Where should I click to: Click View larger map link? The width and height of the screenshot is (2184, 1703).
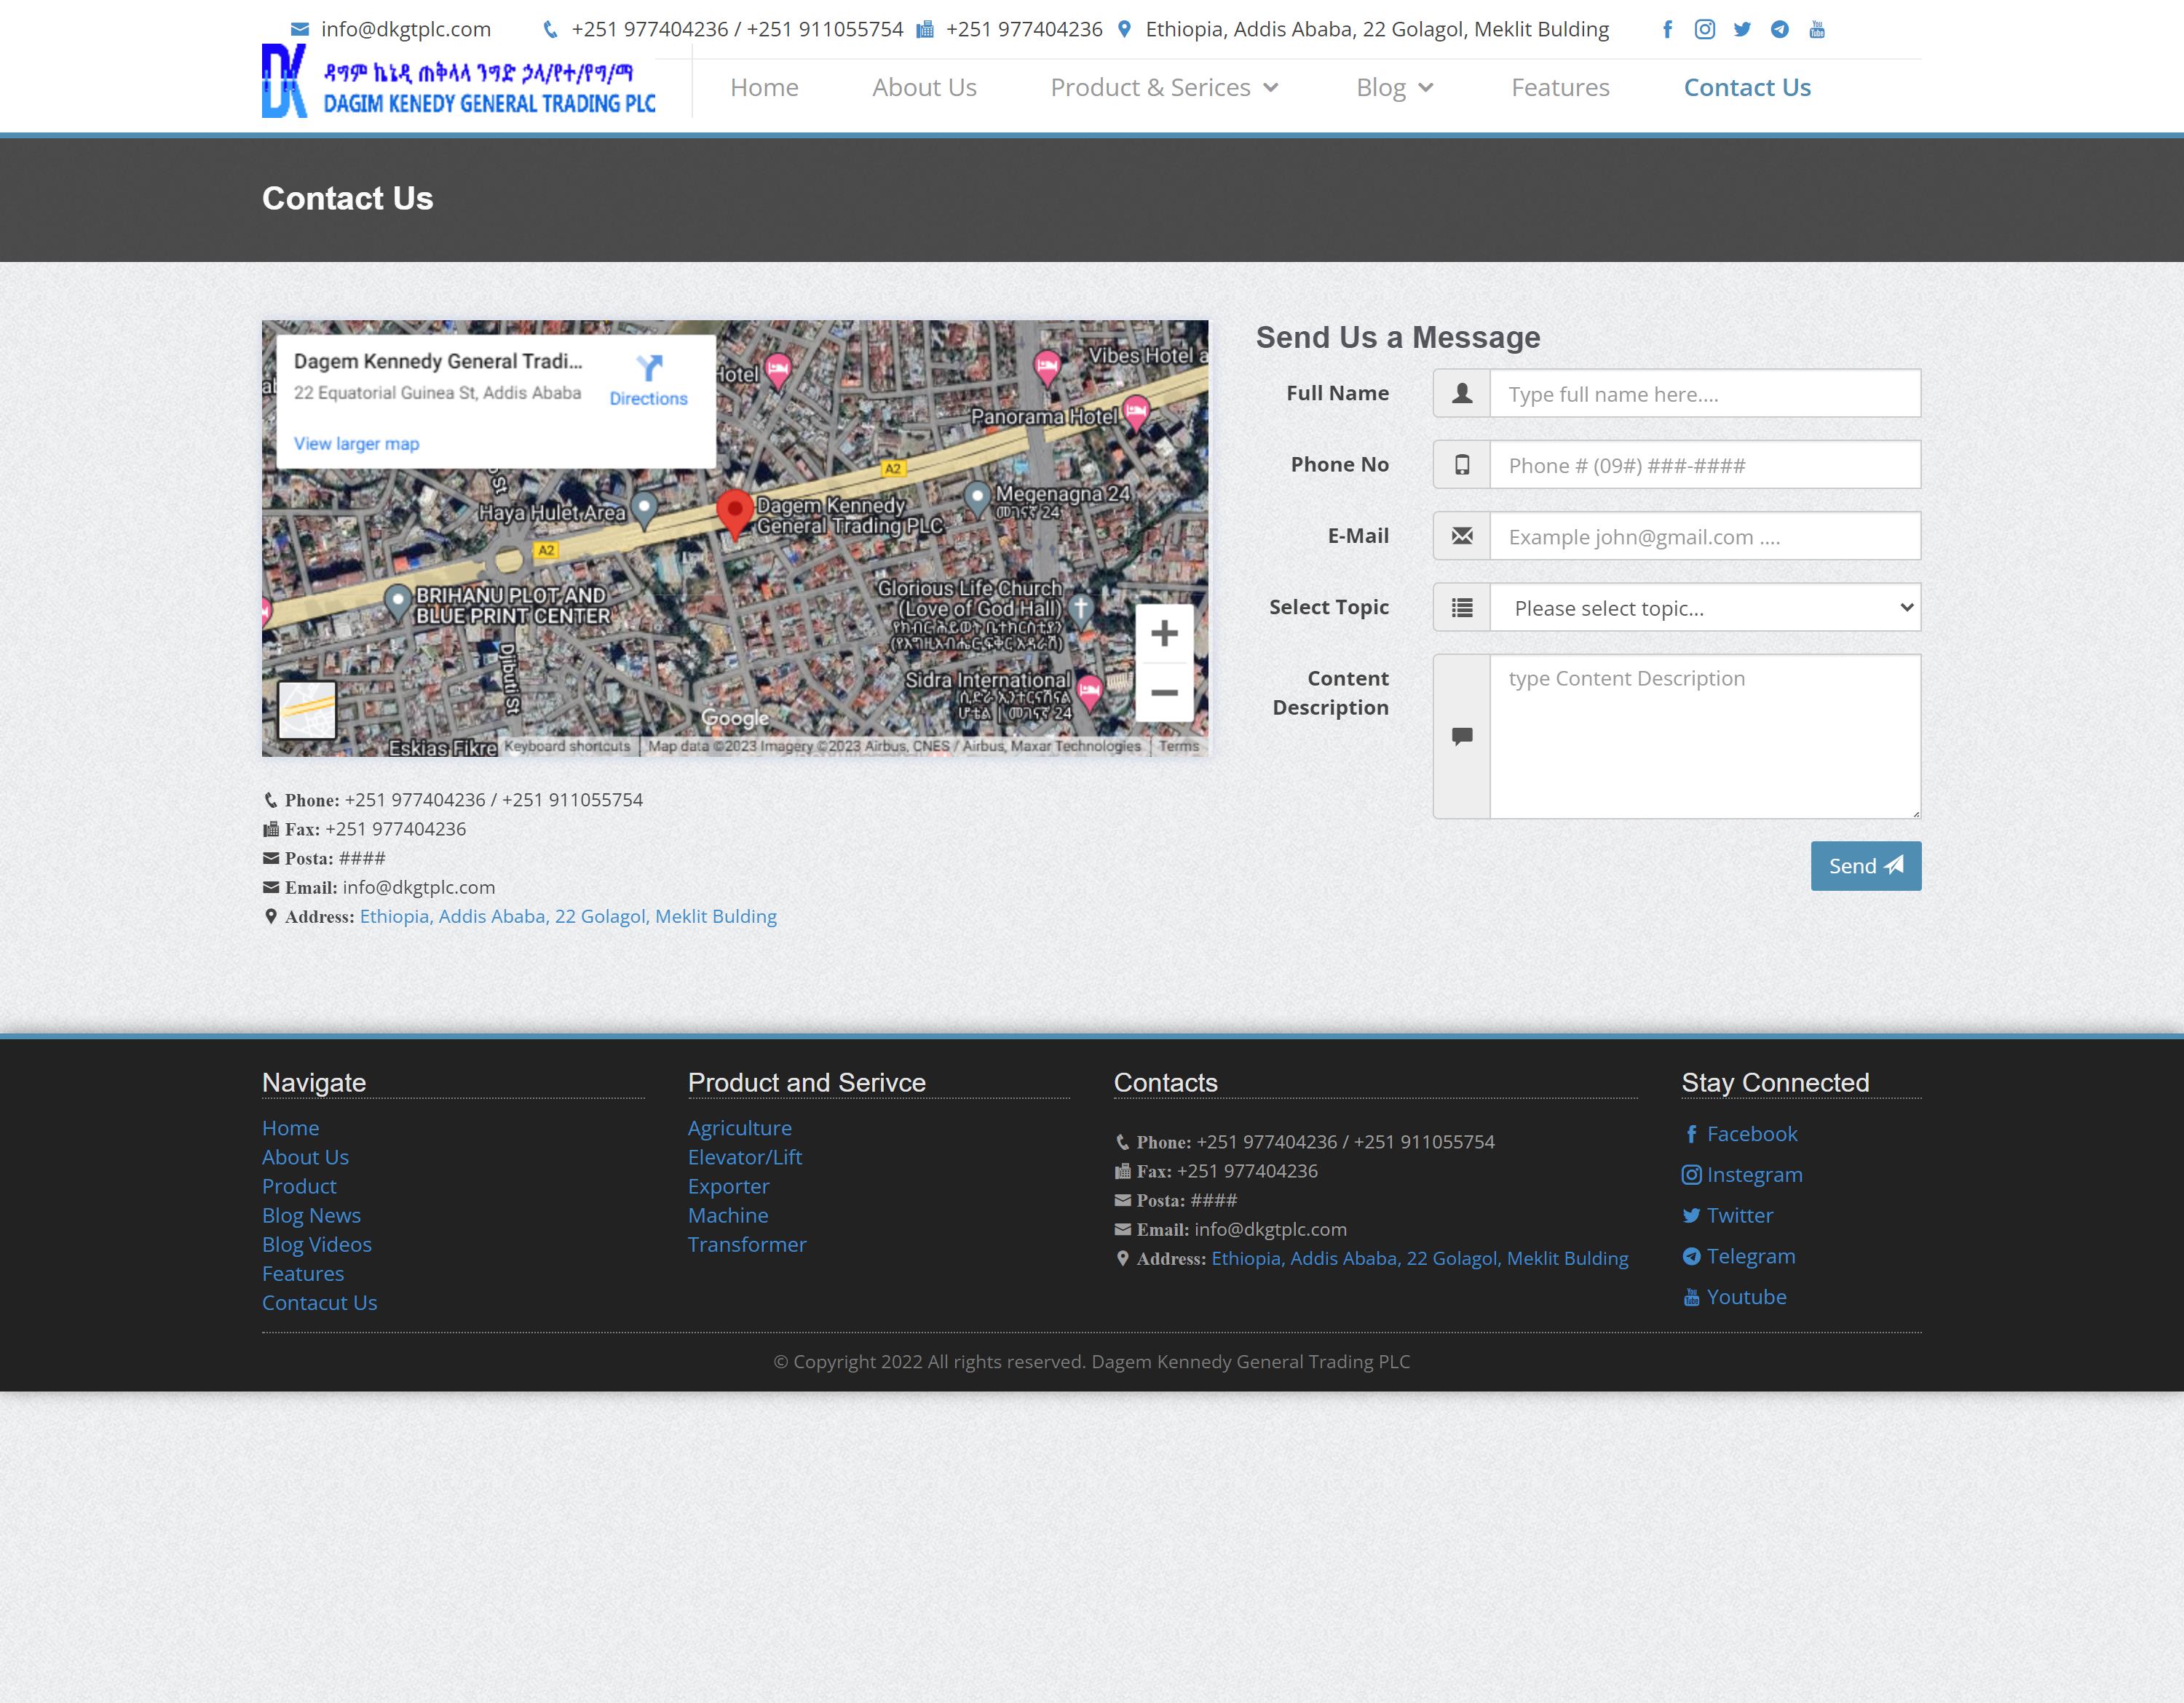(356, 444)
